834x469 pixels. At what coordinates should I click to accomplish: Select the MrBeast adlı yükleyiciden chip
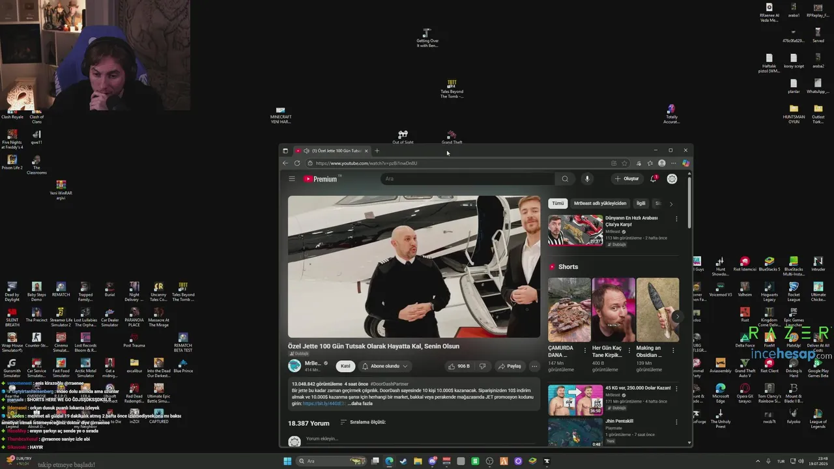pyautogui.click(x=600, y=203)
